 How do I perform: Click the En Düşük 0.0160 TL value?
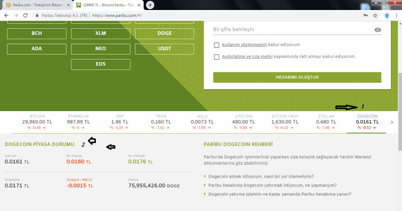[79, 161]
